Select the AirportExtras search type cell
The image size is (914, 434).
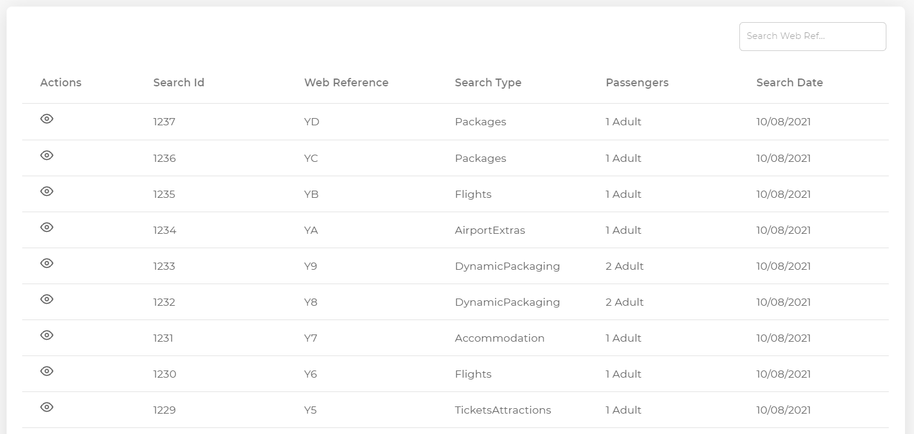click(490, 230)
